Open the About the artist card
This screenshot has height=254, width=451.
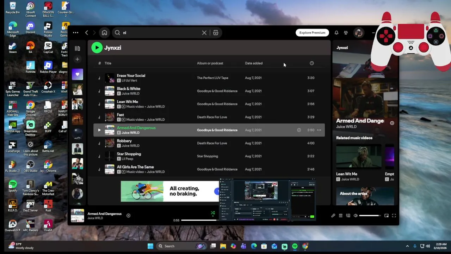point(365,196)
